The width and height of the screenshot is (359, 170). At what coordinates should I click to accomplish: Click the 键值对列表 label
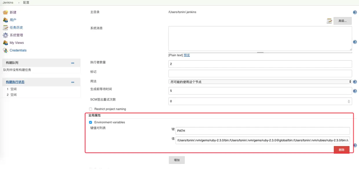(98, 128)
